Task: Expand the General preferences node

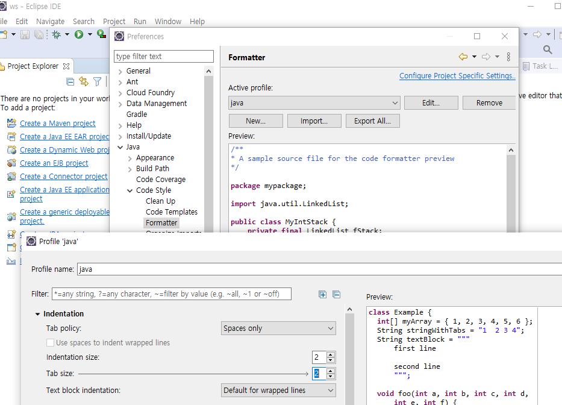Action: click(x=120, y=71)
